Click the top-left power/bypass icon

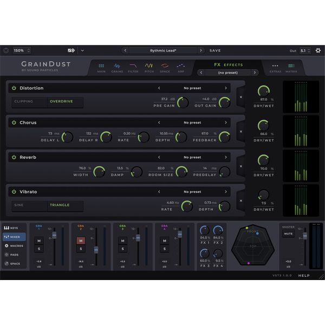[x=6, y=50]
